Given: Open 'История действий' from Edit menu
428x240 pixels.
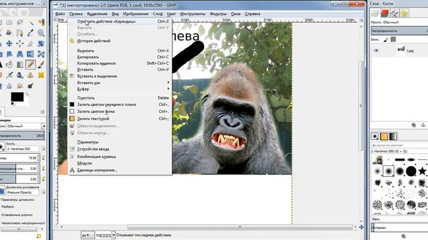Looking at the screenshot, I should [x=120, y=41].
